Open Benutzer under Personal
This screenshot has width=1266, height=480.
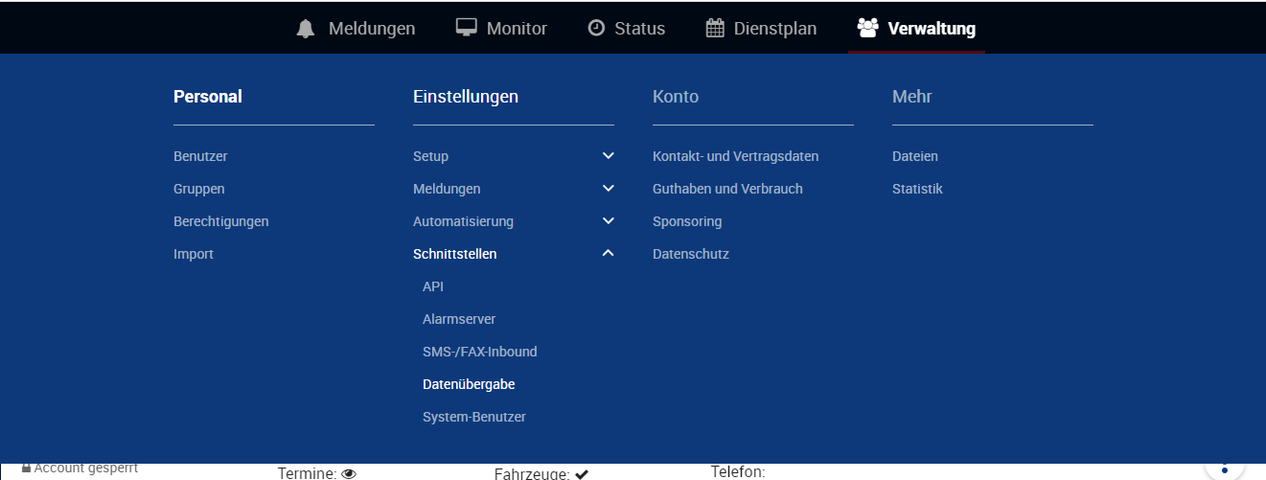pyautogui.click(x=200, y=156)
